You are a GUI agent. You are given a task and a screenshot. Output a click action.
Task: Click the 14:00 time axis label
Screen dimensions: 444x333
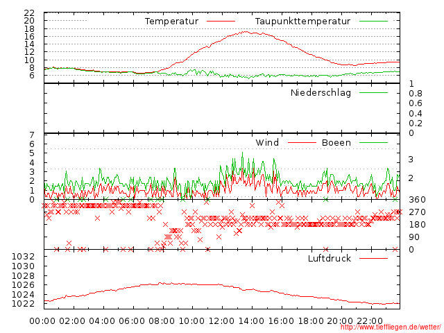pos(251,321)
